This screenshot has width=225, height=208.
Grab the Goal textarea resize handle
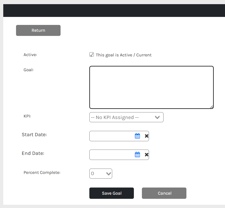[212, 107]
